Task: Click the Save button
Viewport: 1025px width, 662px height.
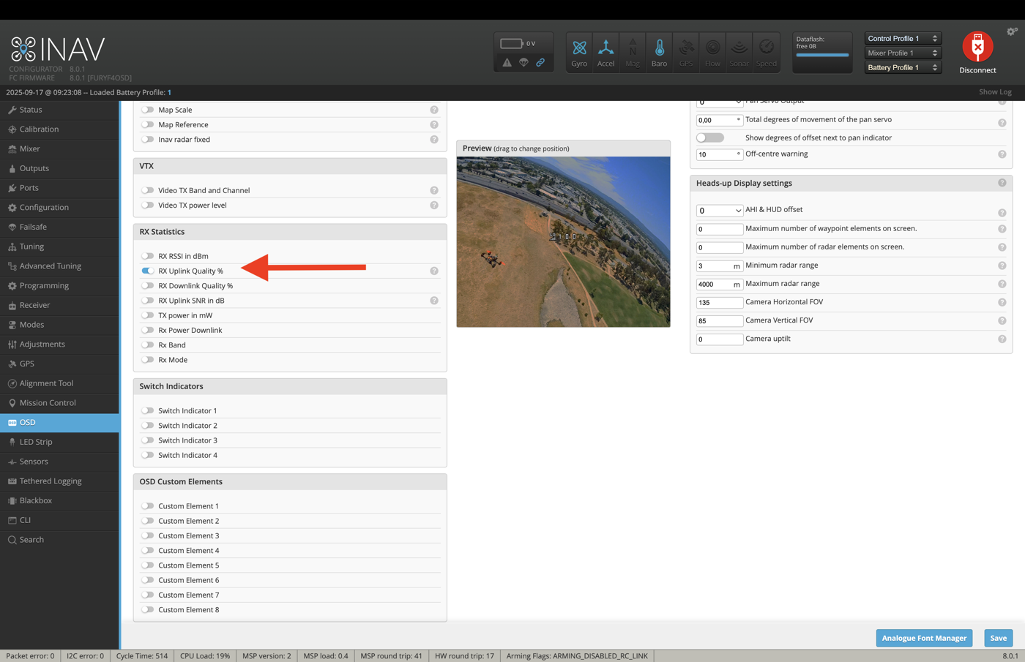Action: 998,638
